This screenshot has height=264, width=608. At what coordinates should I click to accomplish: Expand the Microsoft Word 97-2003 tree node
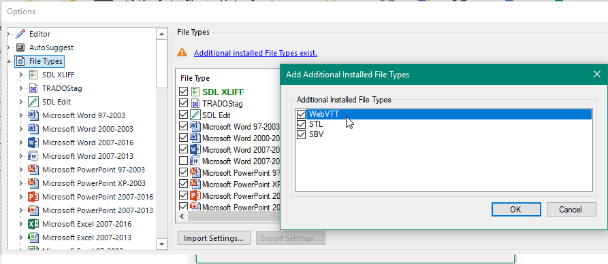point(21,115)
